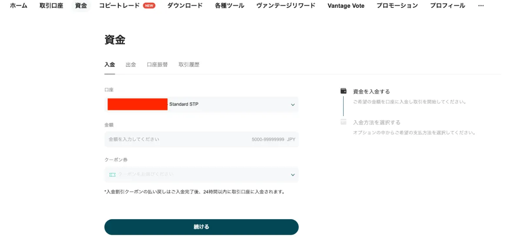The height and width of the screenshot is (243, 522).
Task: Click the coupon ticket icon
Action: pos(112,174)
